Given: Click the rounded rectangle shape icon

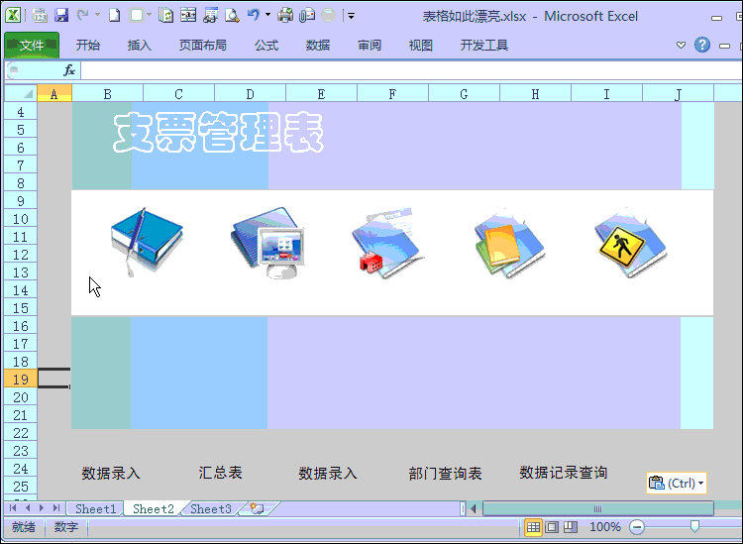Looking at the screenshot, I should (137, 16).
